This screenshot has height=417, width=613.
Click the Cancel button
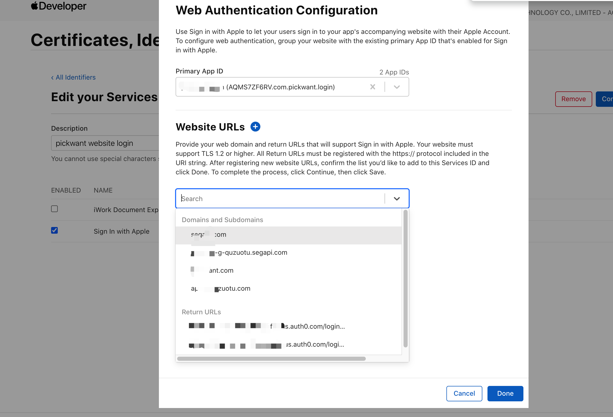(464, 393)
